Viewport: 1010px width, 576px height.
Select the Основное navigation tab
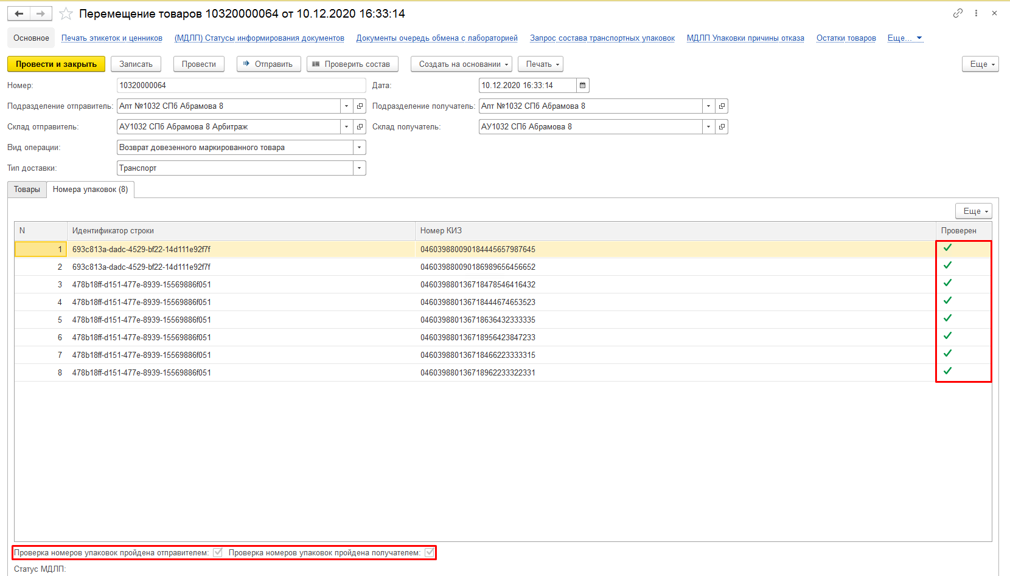point(31,38)
